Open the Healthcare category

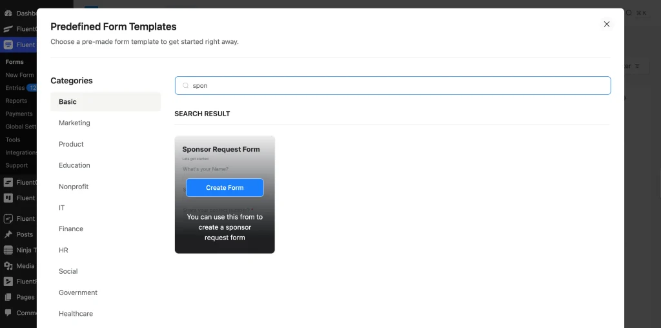76,314
